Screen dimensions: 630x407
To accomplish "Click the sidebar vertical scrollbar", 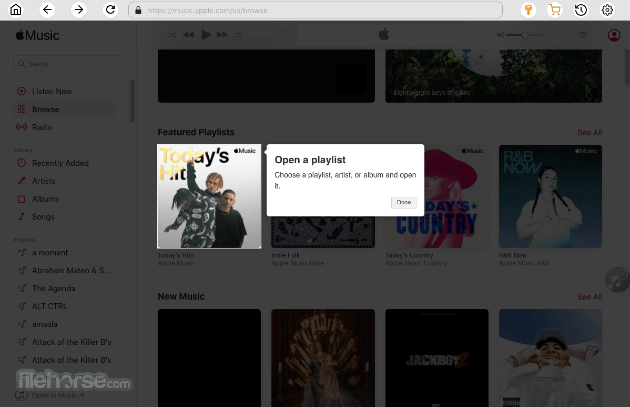I will (132, 101).
